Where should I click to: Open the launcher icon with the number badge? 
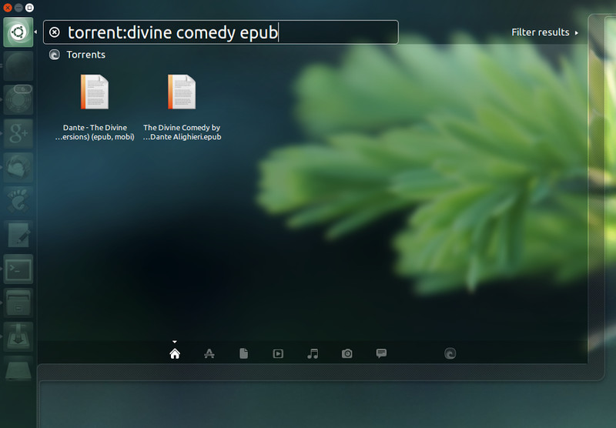(18, 100)
